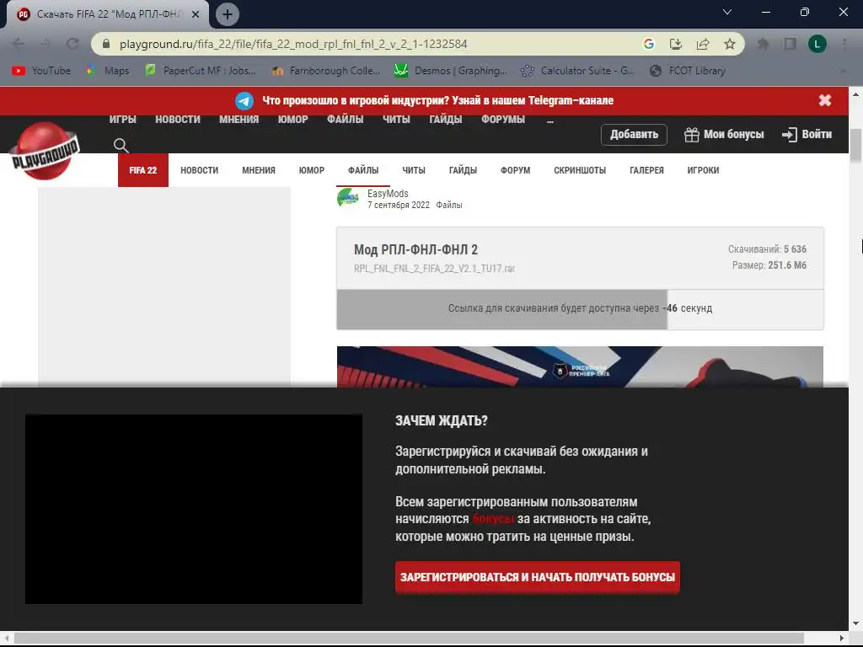Open the tab search chevron

point(727,12)
